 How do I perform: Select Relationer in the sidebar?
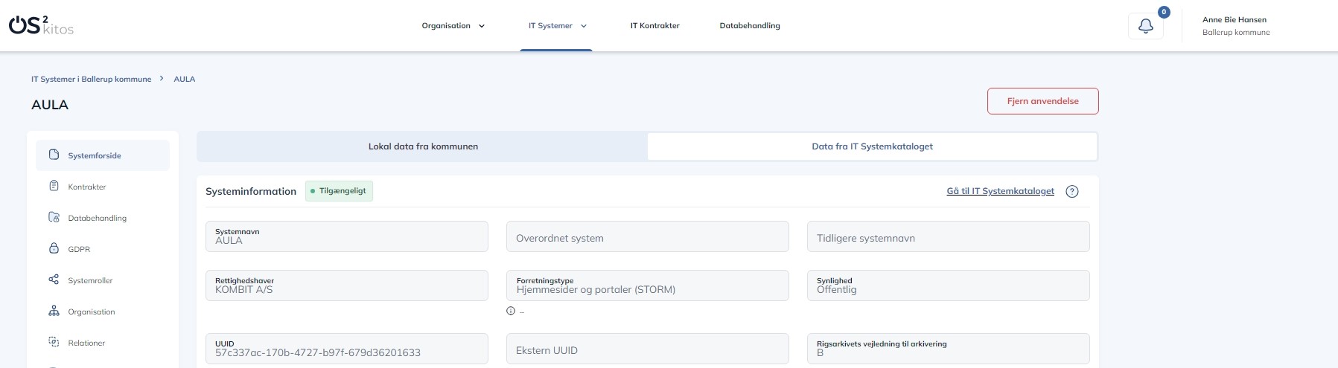(x=103, y=343)
